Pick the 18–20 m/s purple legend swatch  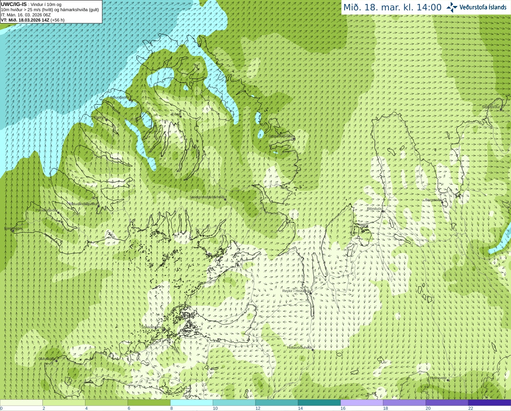(404, 403)
